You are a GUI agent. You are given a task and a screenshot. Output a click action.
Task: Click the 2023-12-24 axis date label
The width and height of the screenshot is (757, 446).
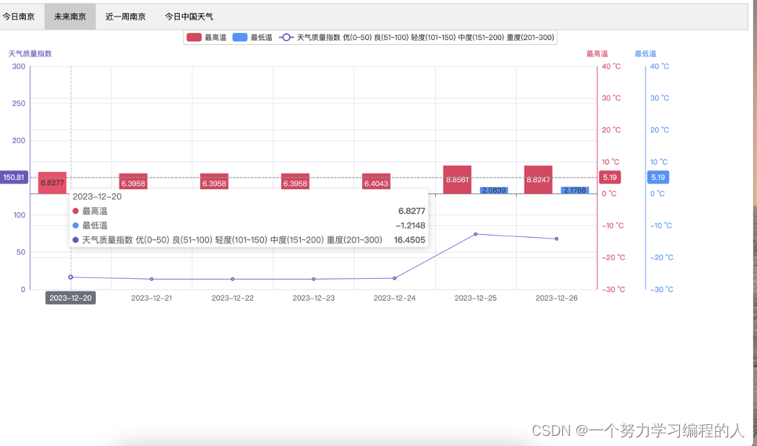tap(394, 298)
